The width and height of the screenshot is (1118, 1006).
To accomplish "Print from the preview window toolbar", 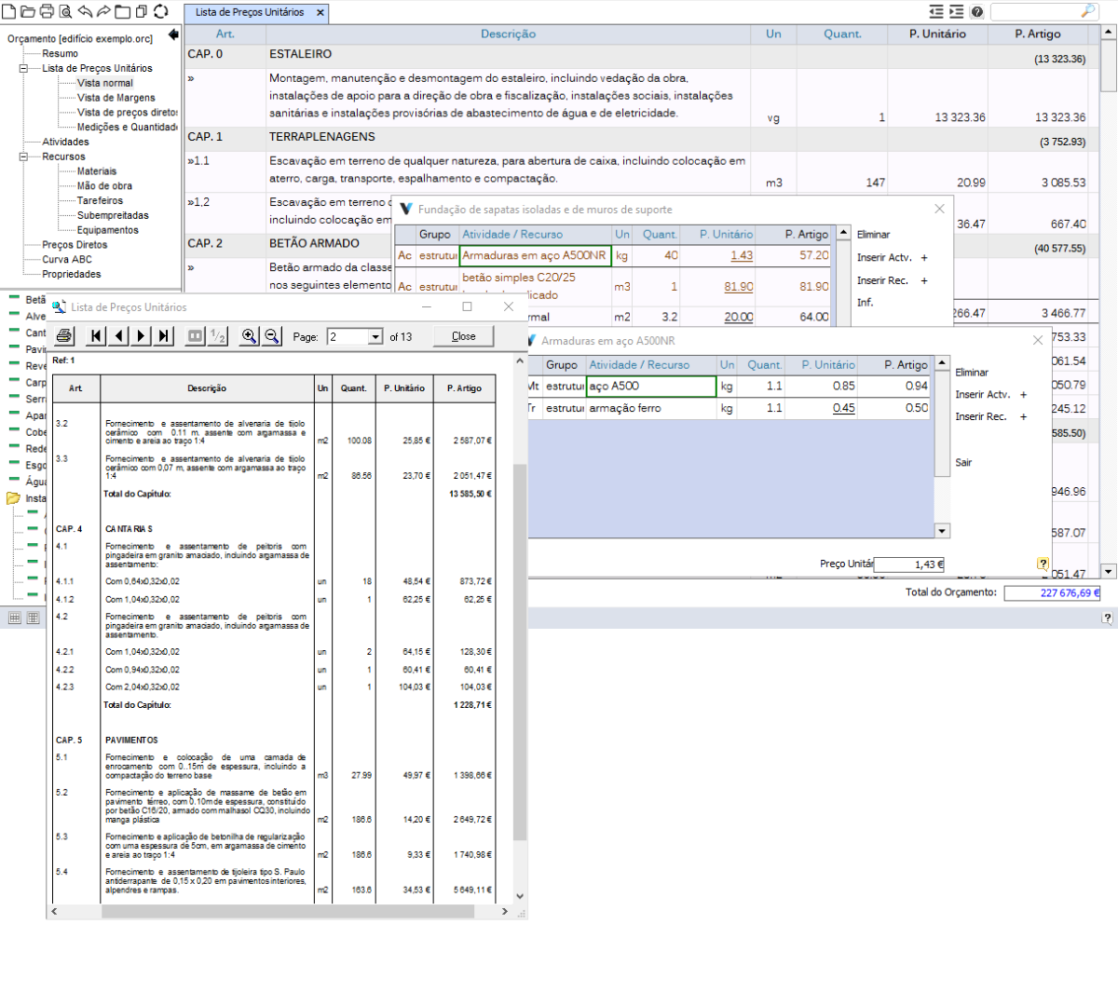I will tap(63, 335).
